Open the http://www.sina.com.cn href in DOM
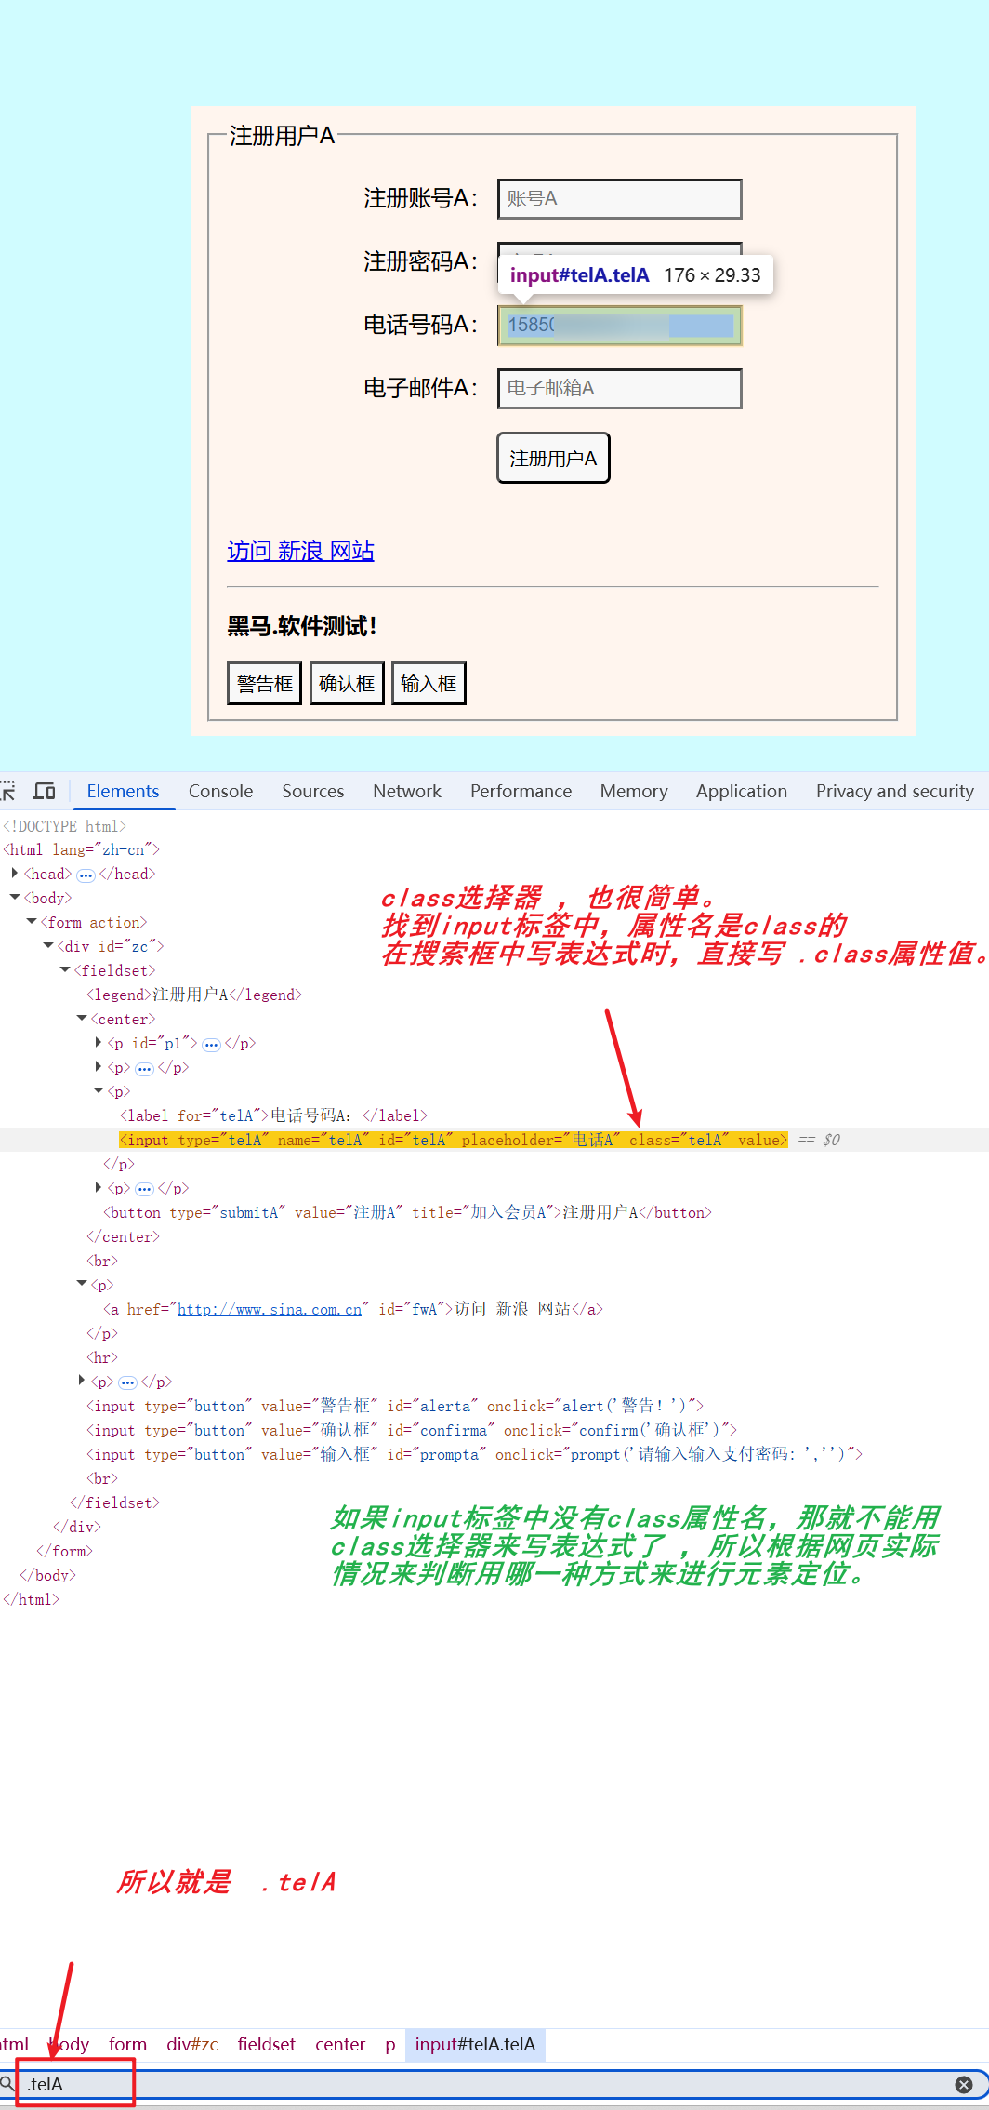Image resolution: width=989 pixels, height=2110 pixels. [x=270, y=1309]
